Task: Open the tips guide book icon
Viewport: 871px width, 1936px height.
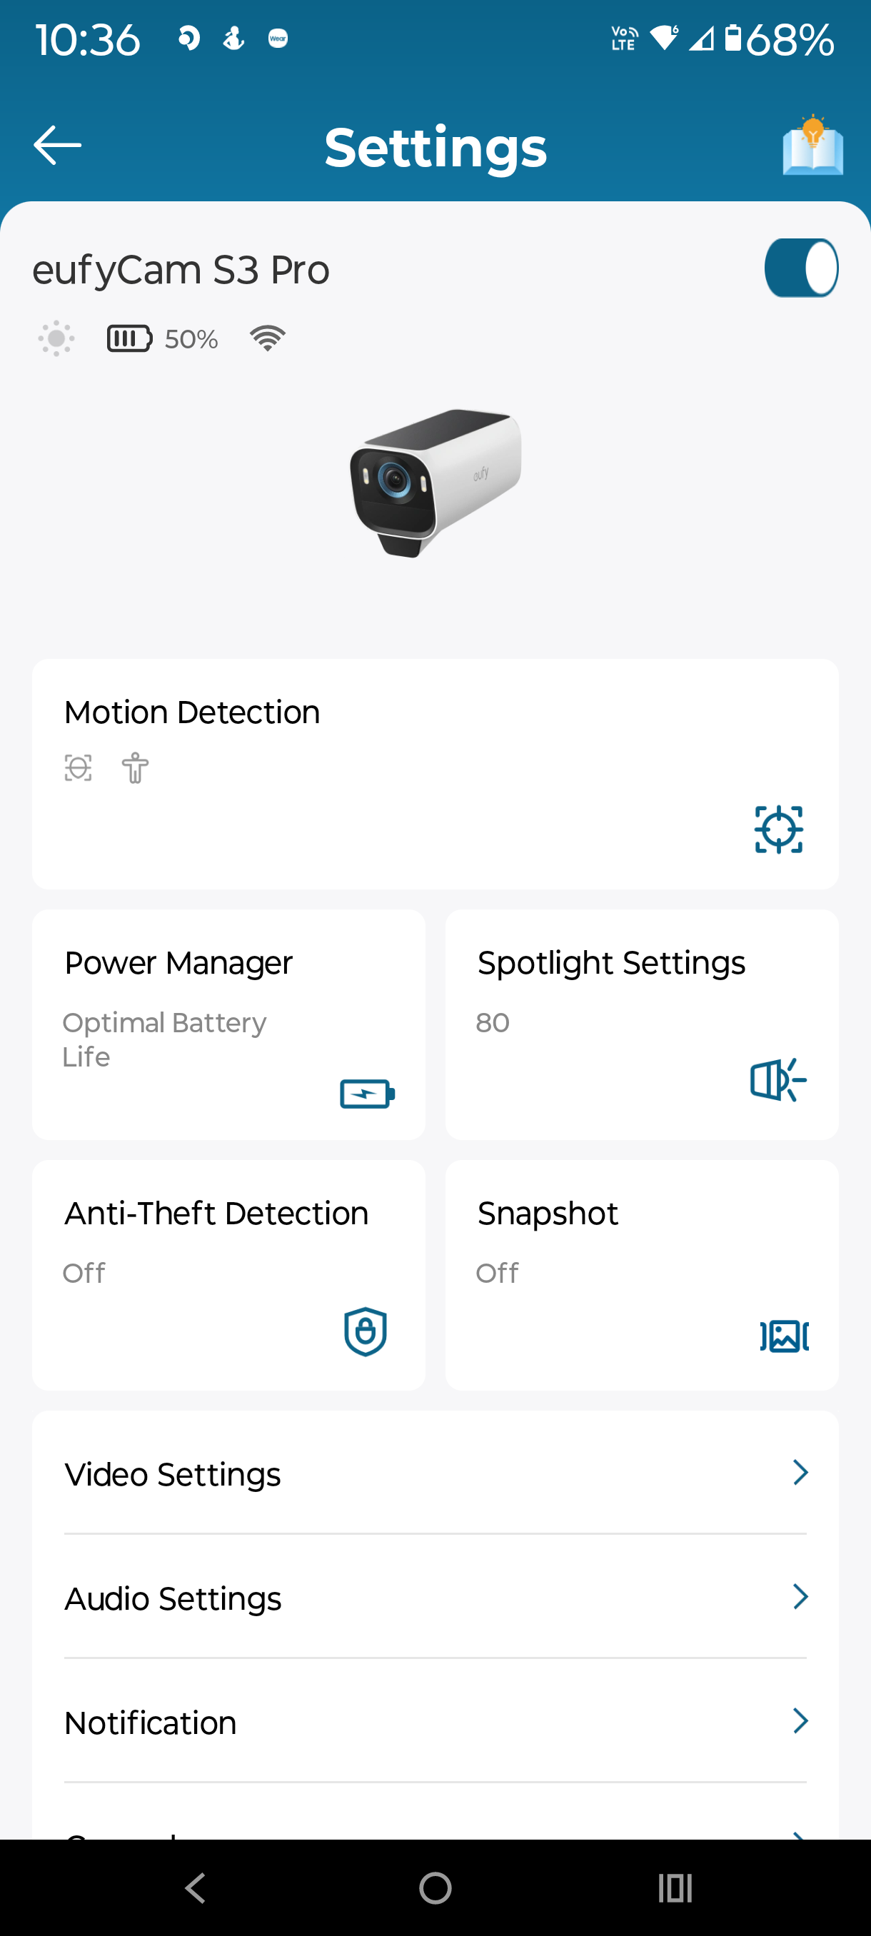Action: 812,146
